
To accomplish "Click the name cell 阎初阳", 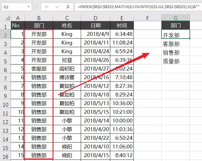I will (x=67, y=69).
